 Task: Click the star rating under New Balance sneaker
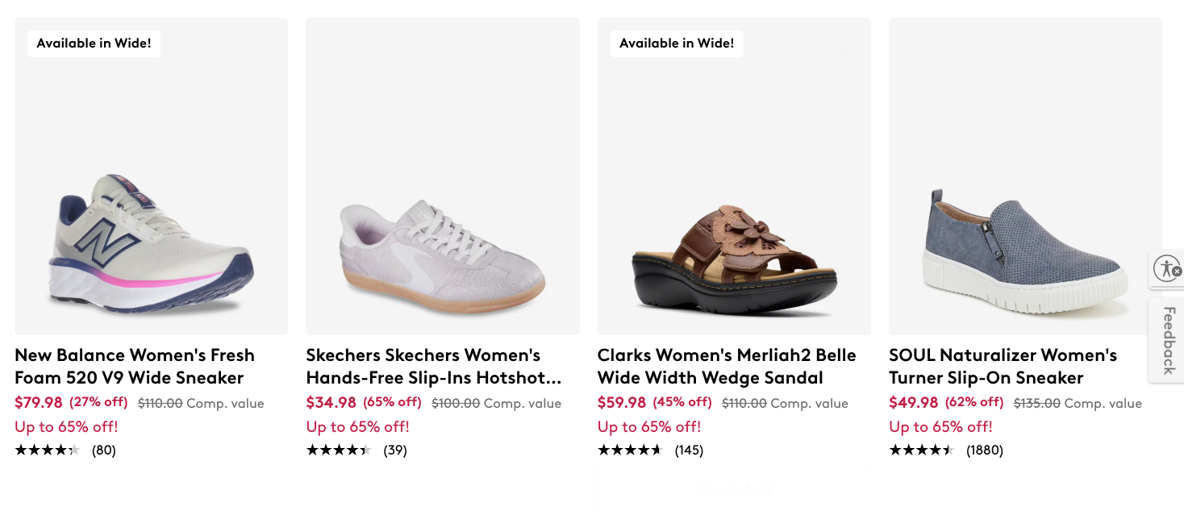(x=48, y=450)
